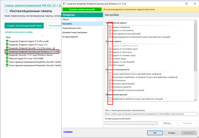Click the Конфигурационный файл field
This screenshot has width=199, height=138.
click(x=131, y=123)
